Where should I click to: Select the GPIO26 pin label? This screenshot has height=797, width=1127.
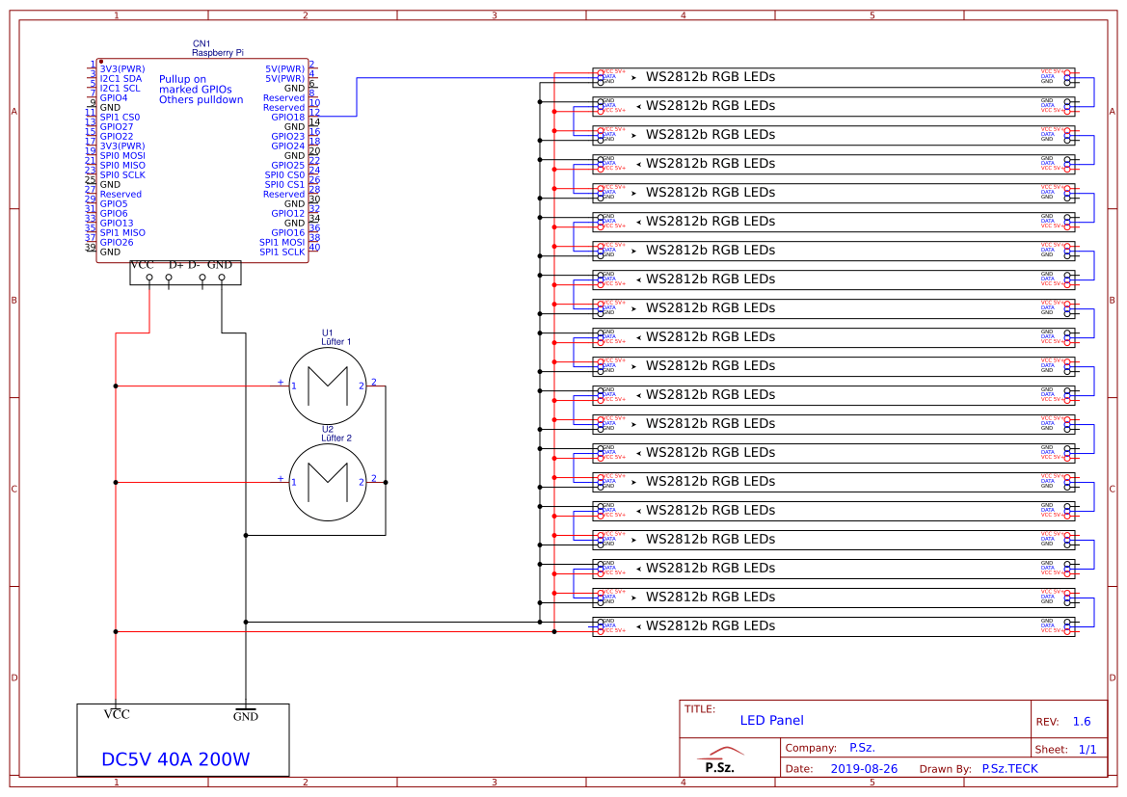click(x=117, y=242)
